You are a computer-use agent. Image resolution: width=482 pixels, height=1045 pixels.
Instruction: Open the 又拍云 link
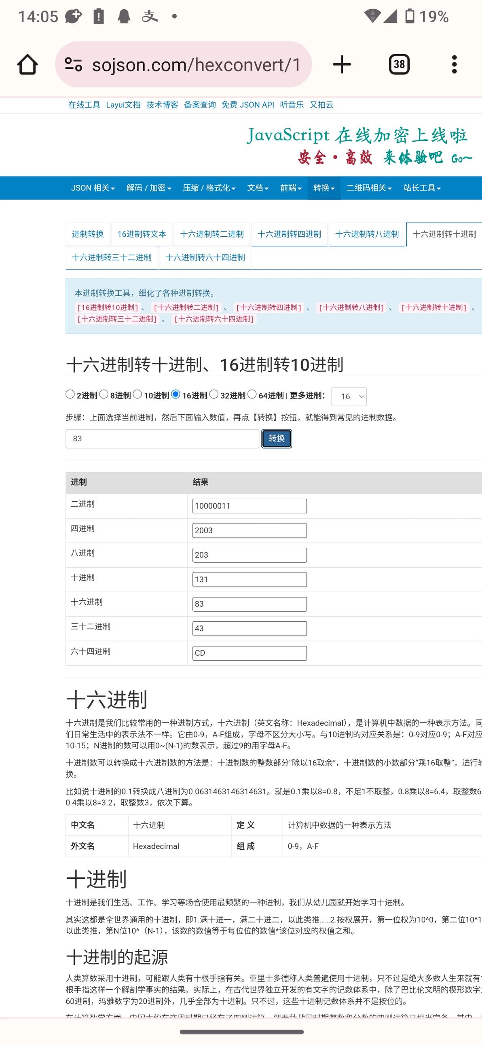pyautogui.click(x=321, y=105)
